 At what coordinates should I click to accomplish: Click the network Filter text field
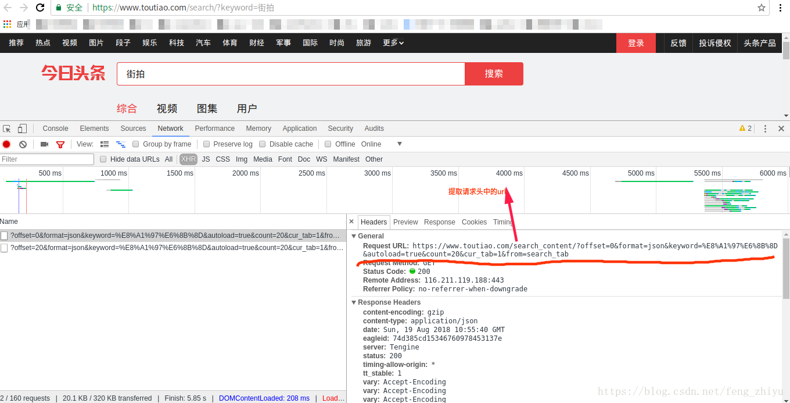(x=47, y=159)
